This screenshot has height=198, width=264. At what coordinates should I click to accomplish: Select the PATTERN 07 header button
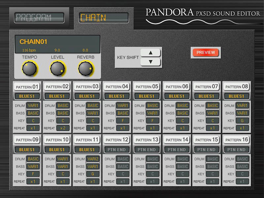[x=207, y=87]
